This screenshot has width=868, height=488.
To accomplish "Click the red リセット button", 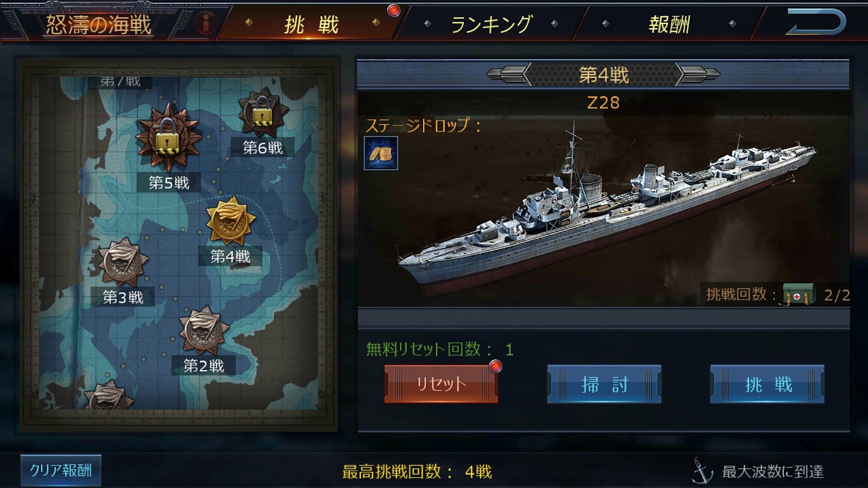I will tap(441, 384).
